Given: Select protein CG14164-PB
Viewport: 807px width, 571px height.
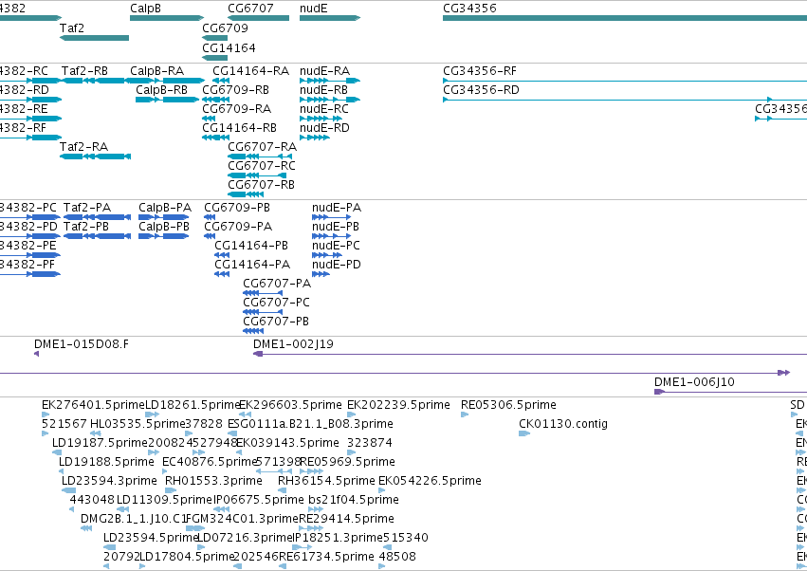Looking at the screenshot, I should click(222, 255).
